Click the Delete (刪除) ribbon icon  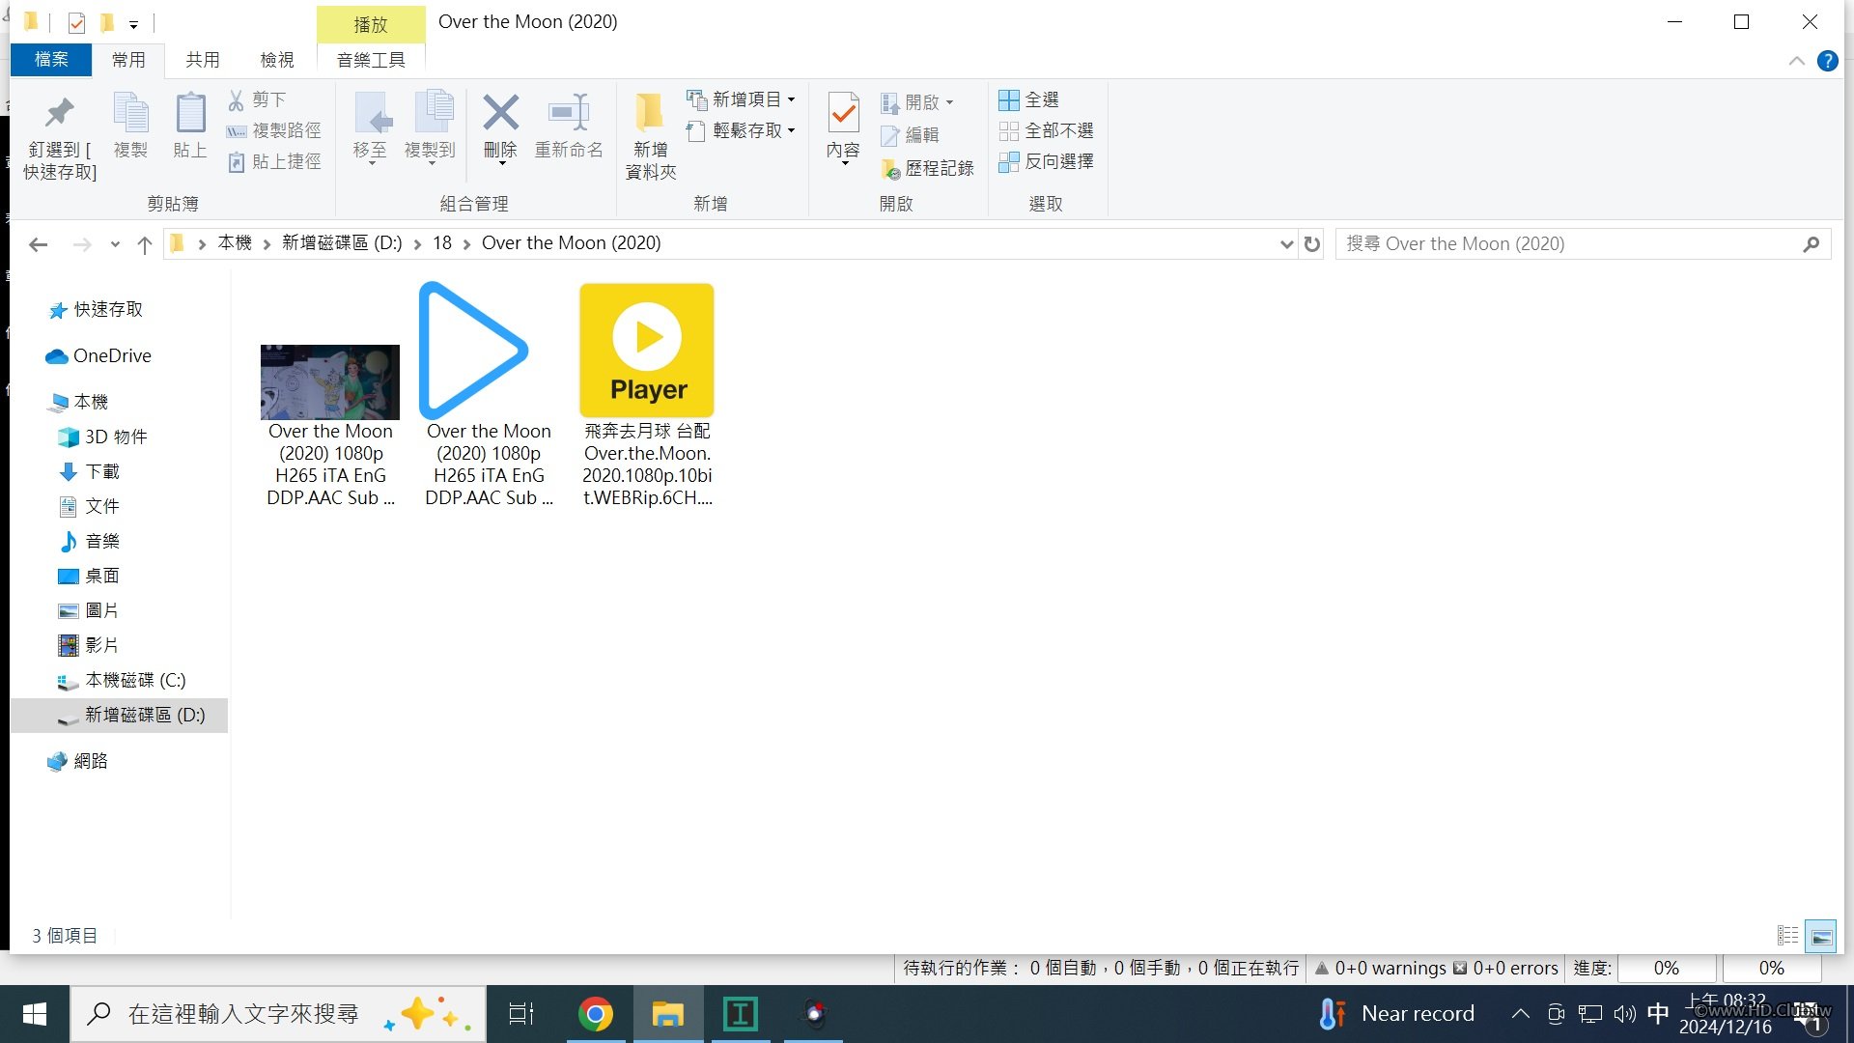500,114
